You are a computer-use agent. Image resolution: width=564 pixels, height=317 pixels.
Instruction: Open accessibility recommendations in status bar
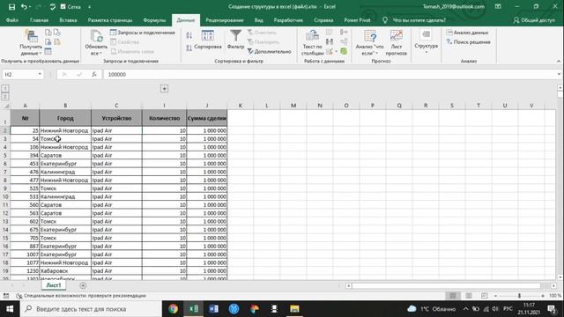(x=81, y=296)
